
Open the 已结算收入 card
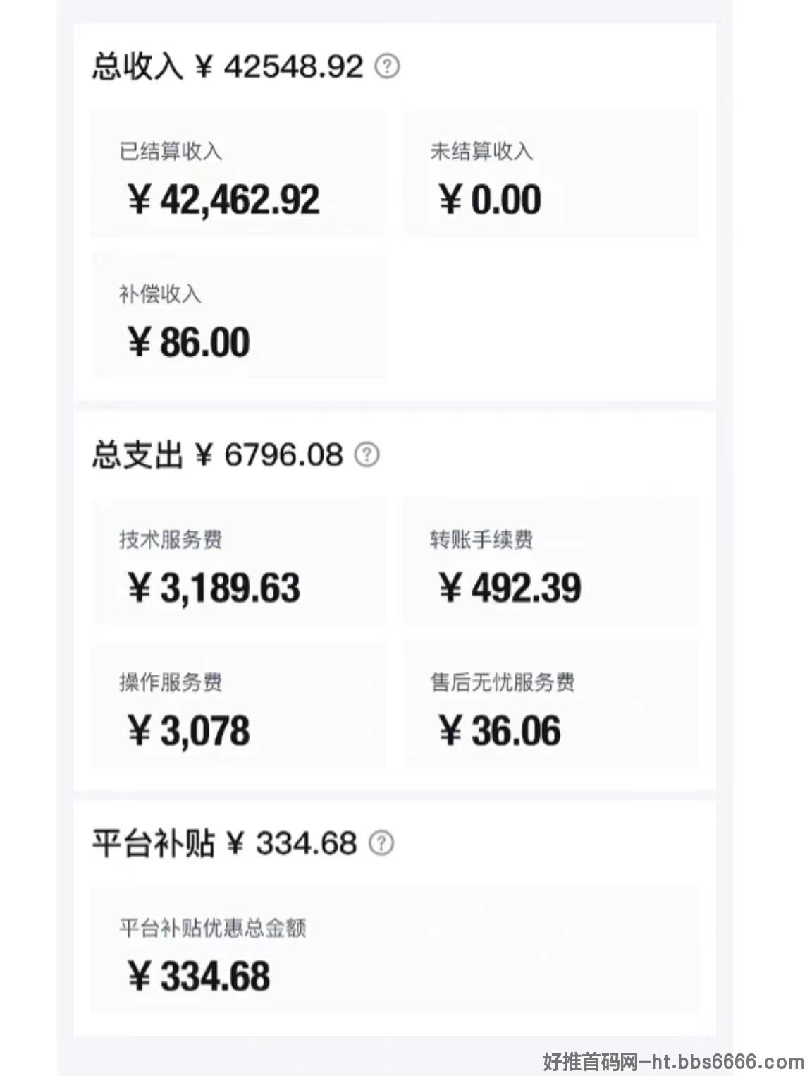coord(238,174)
